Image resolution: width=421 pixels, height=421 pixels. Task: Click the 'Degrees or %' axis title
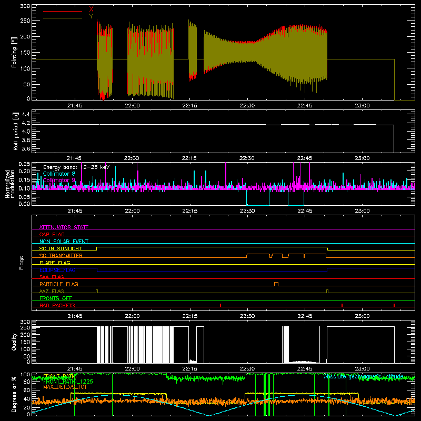[14, 394]
